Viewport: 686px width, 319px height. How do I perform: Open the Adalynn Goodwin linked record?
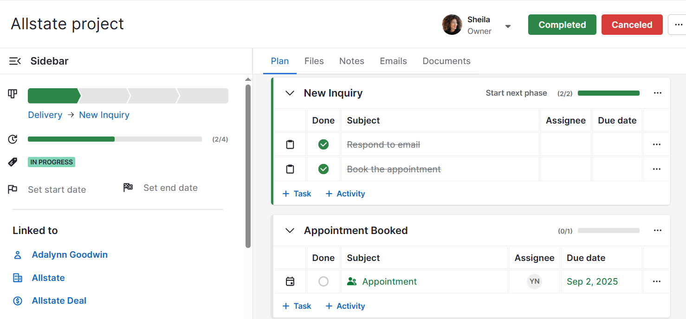70,254
